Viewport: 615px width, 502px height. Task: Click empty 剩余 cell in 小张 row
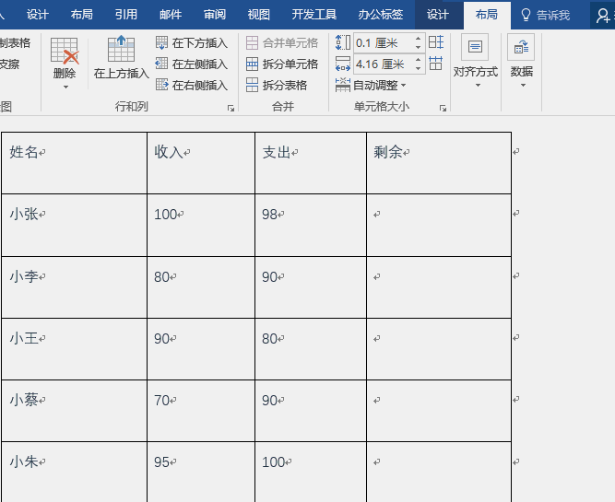[439, 226]
